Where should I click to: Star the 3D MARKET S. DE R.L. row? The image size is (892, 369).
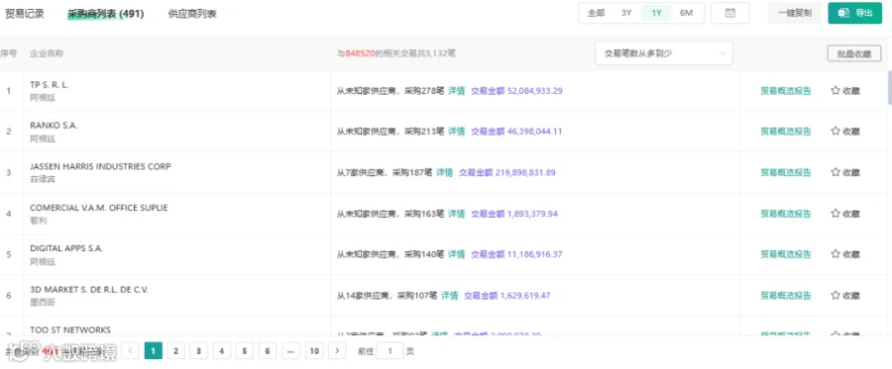[x=836, y=295]
